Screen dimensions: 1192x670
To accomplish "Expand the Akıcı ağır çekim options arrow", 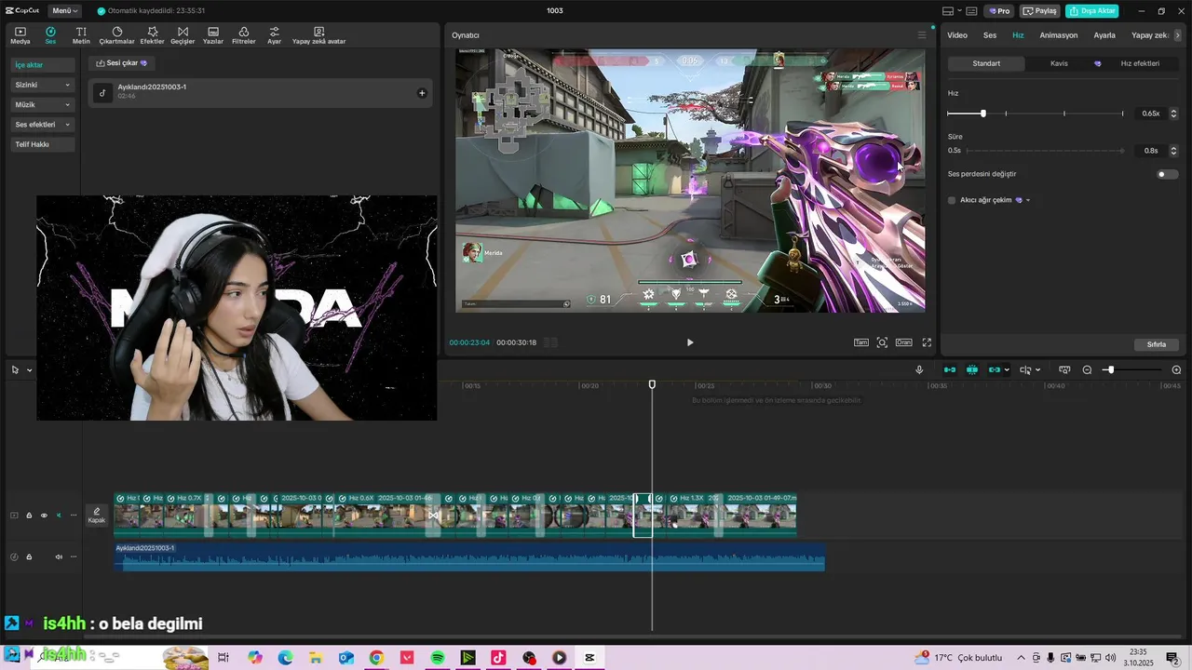I will pos(1028,200).
